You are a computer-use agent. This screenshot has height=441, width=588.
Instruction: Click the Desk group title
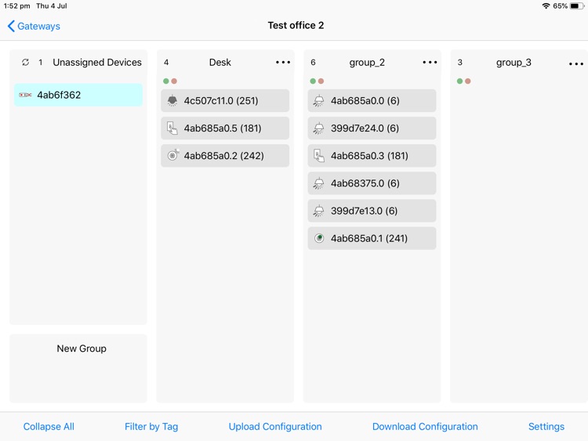(220, 62)
